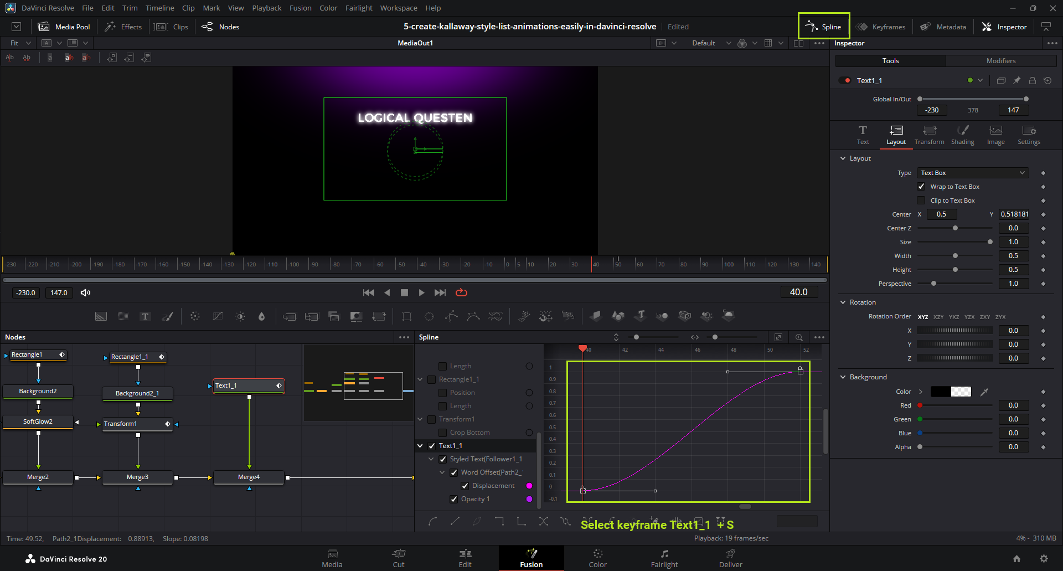Click the background color eyedropper
The image size is (1063, 571).
[984, 392]
